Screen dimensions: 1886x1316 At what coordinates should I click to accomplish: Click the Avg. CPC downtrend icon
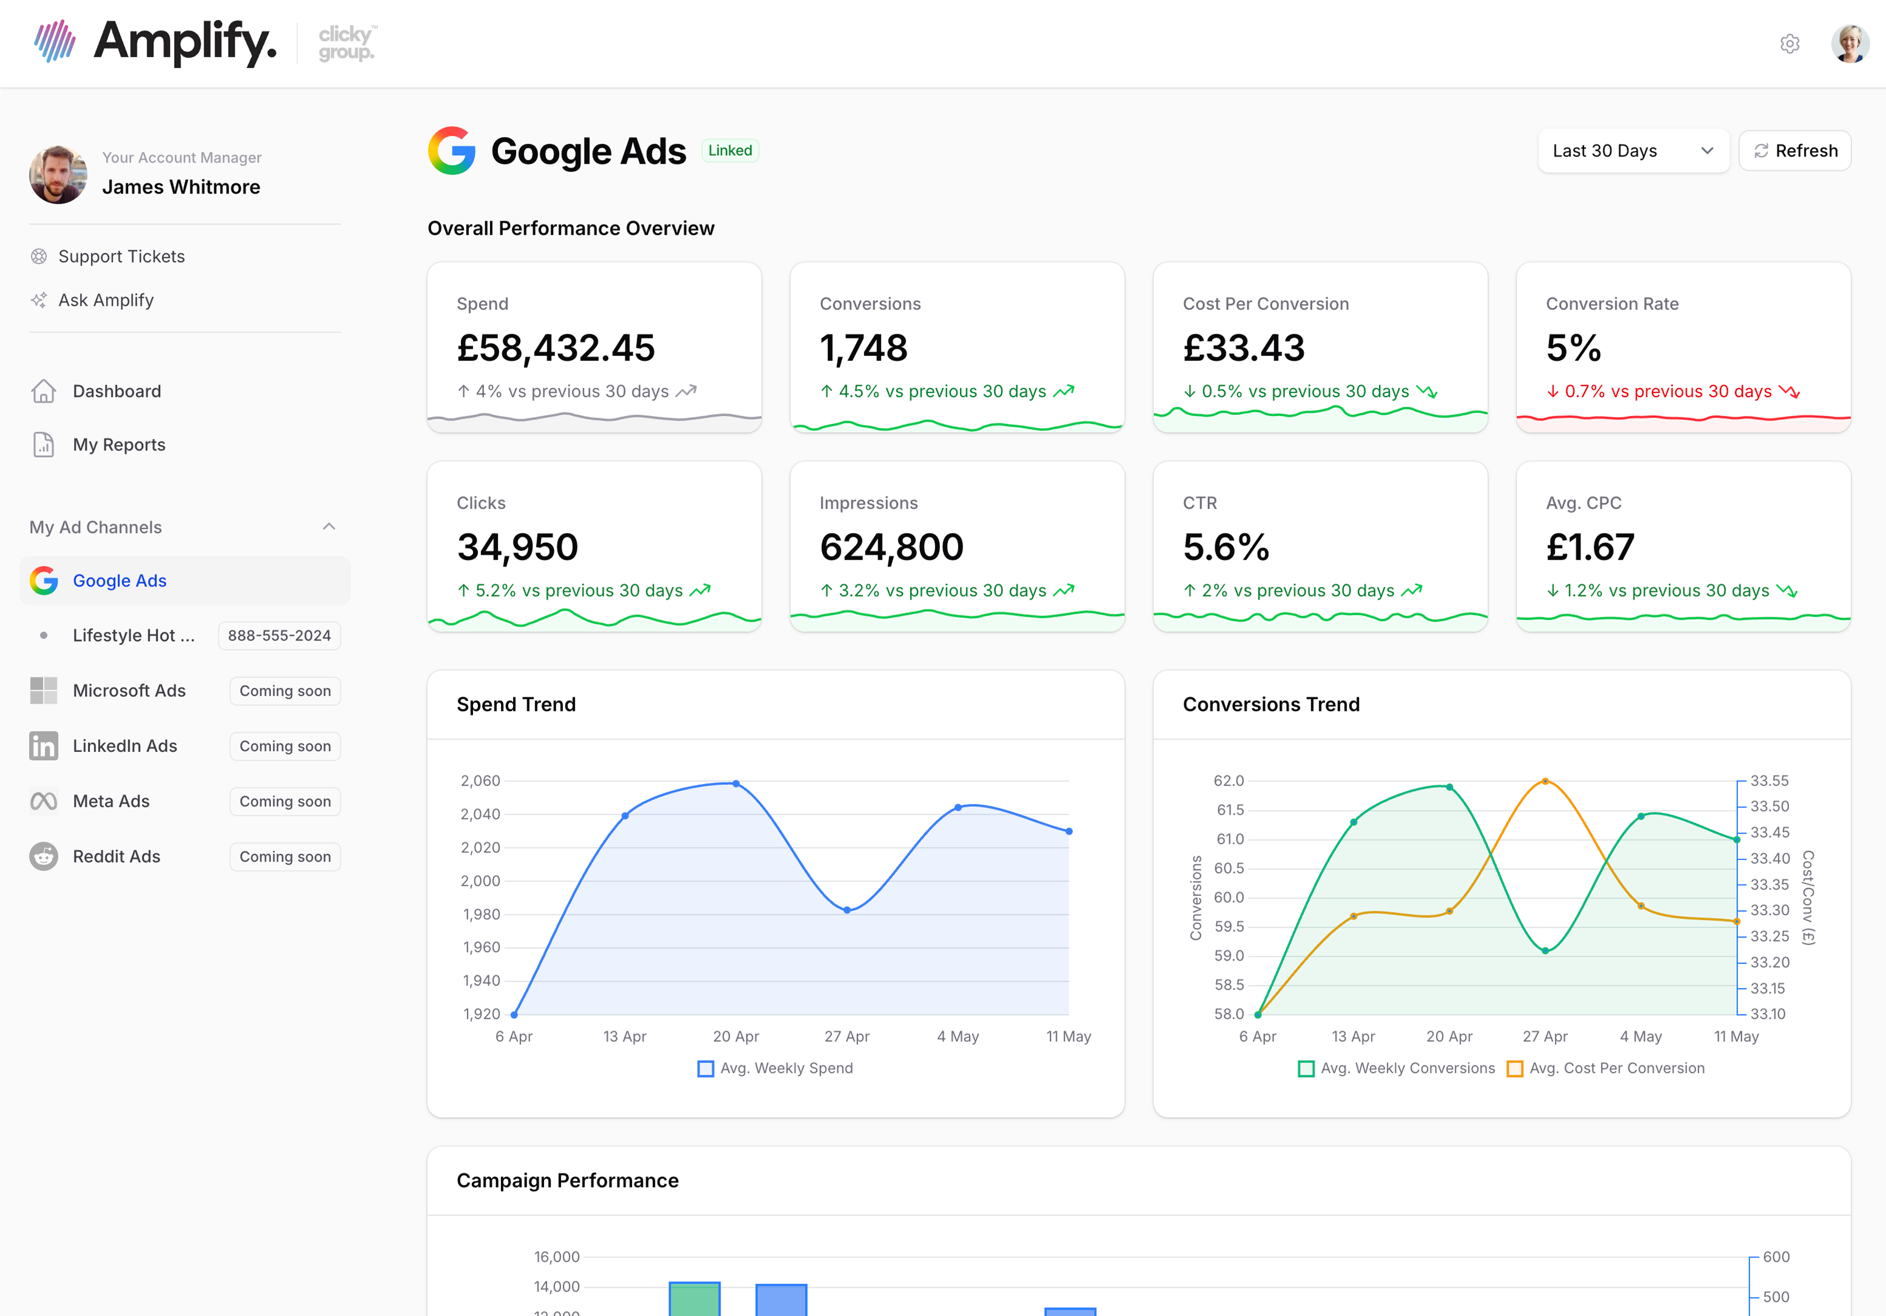pos(1787,591)
